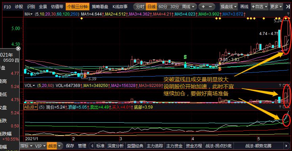
Task: Select the 战法-顺势龙腾 tab
Action: coord(258,146)
